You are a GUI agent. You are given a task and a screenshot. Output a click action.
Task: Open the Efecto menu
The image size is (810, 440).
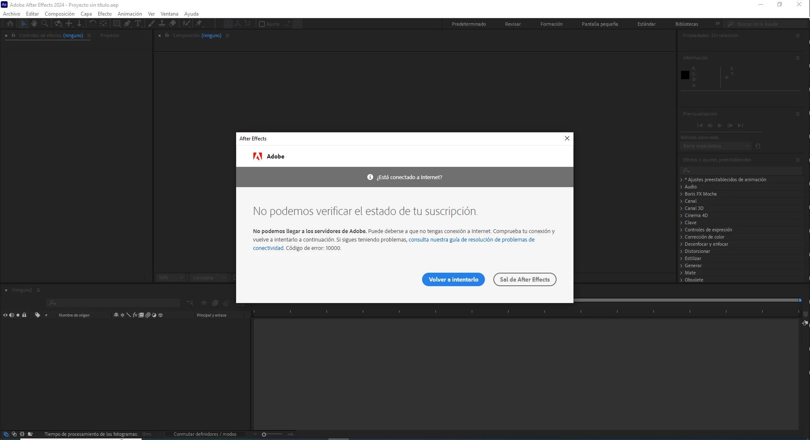pos(105,13)
